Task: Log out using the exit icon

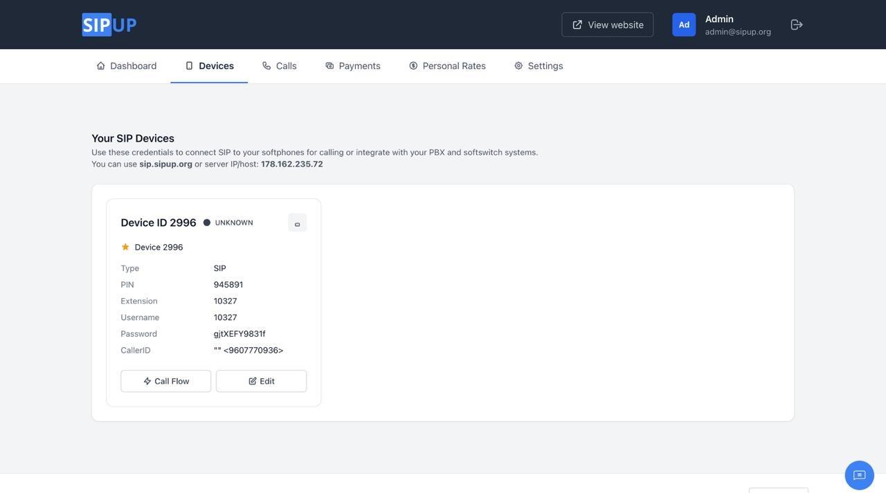Action: click(797, 25)
